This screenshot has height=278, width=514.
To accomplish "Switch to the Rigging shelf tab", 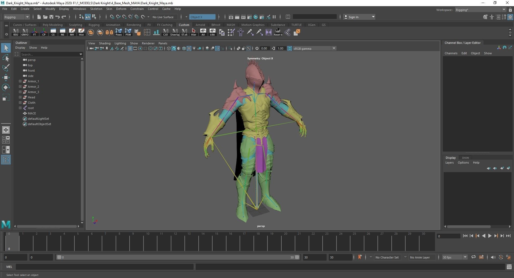I will tap(94, 25).
